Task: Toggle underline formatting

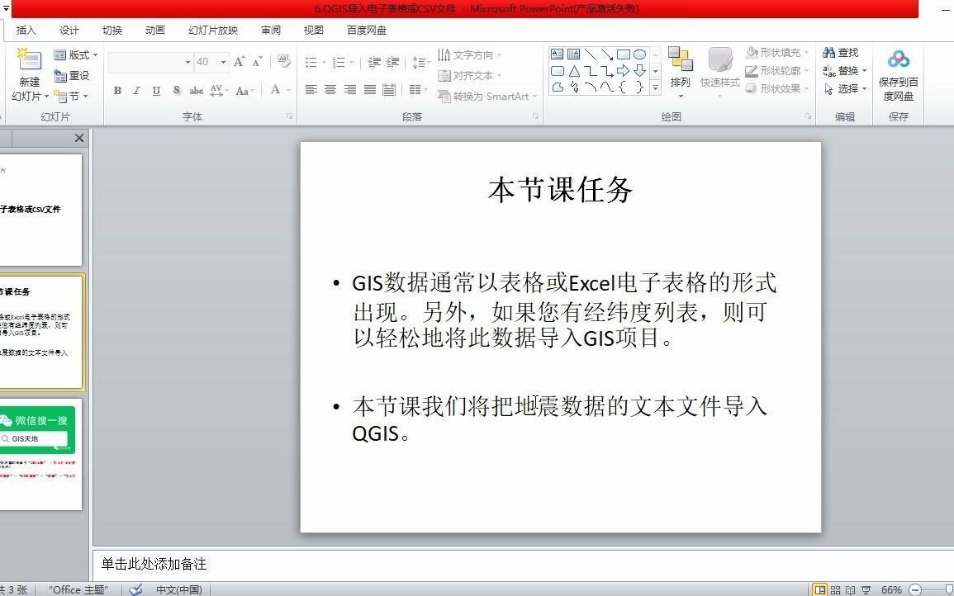Action: pyautogui.click(x=156, y=91)
